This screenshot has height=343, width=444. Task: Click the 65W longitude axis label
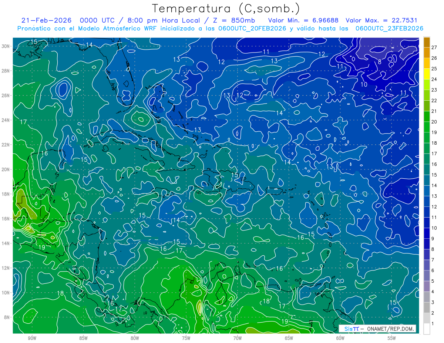289,338
